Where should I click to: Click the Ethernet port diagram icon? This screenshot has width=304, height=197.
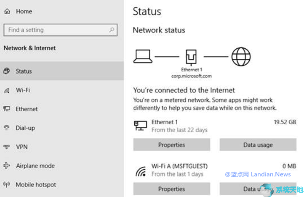(191, 58)
